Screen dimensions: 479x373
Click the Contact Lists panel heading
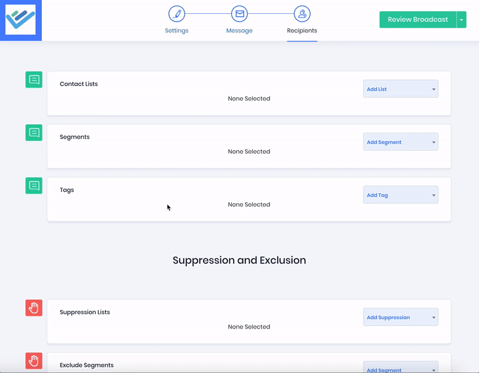pos(78,84)
